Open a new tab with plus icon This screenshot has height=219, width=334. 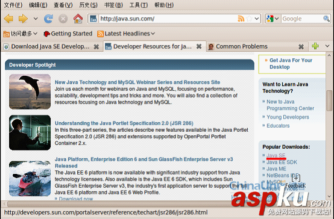(315, 46)
